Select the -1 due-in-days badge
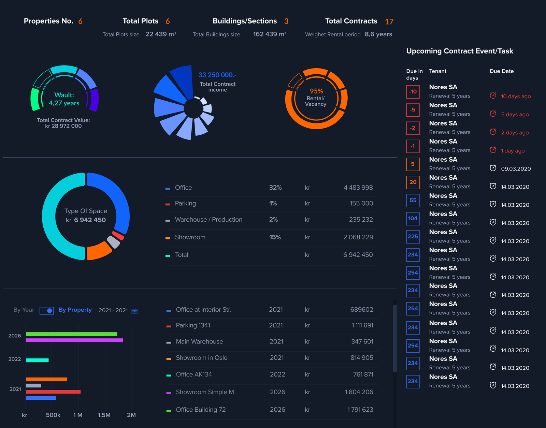The height and width of the screenshot is (428, 546). 413,146
